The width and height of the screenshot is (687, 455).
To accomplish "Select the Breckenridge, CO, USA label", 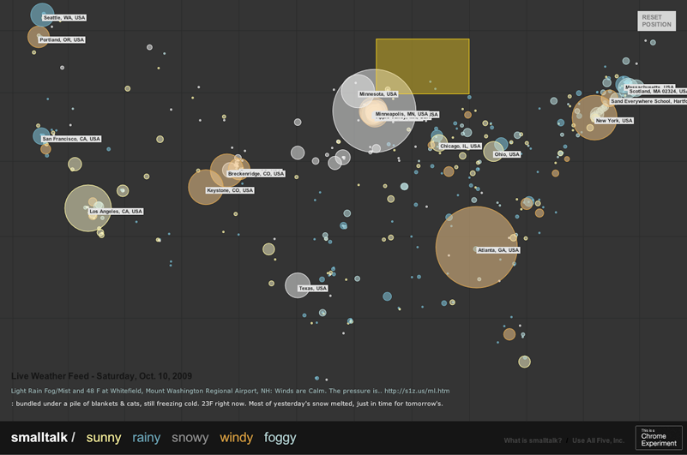I will 256,174.
